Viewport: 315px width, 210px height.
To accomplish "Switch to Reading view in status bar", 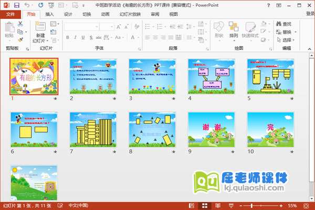I will (x=218, y=206).
